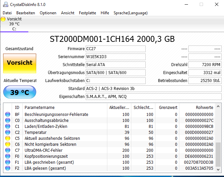Click raw value DE6000006231

pyautogui.click(x=199, y=156)
